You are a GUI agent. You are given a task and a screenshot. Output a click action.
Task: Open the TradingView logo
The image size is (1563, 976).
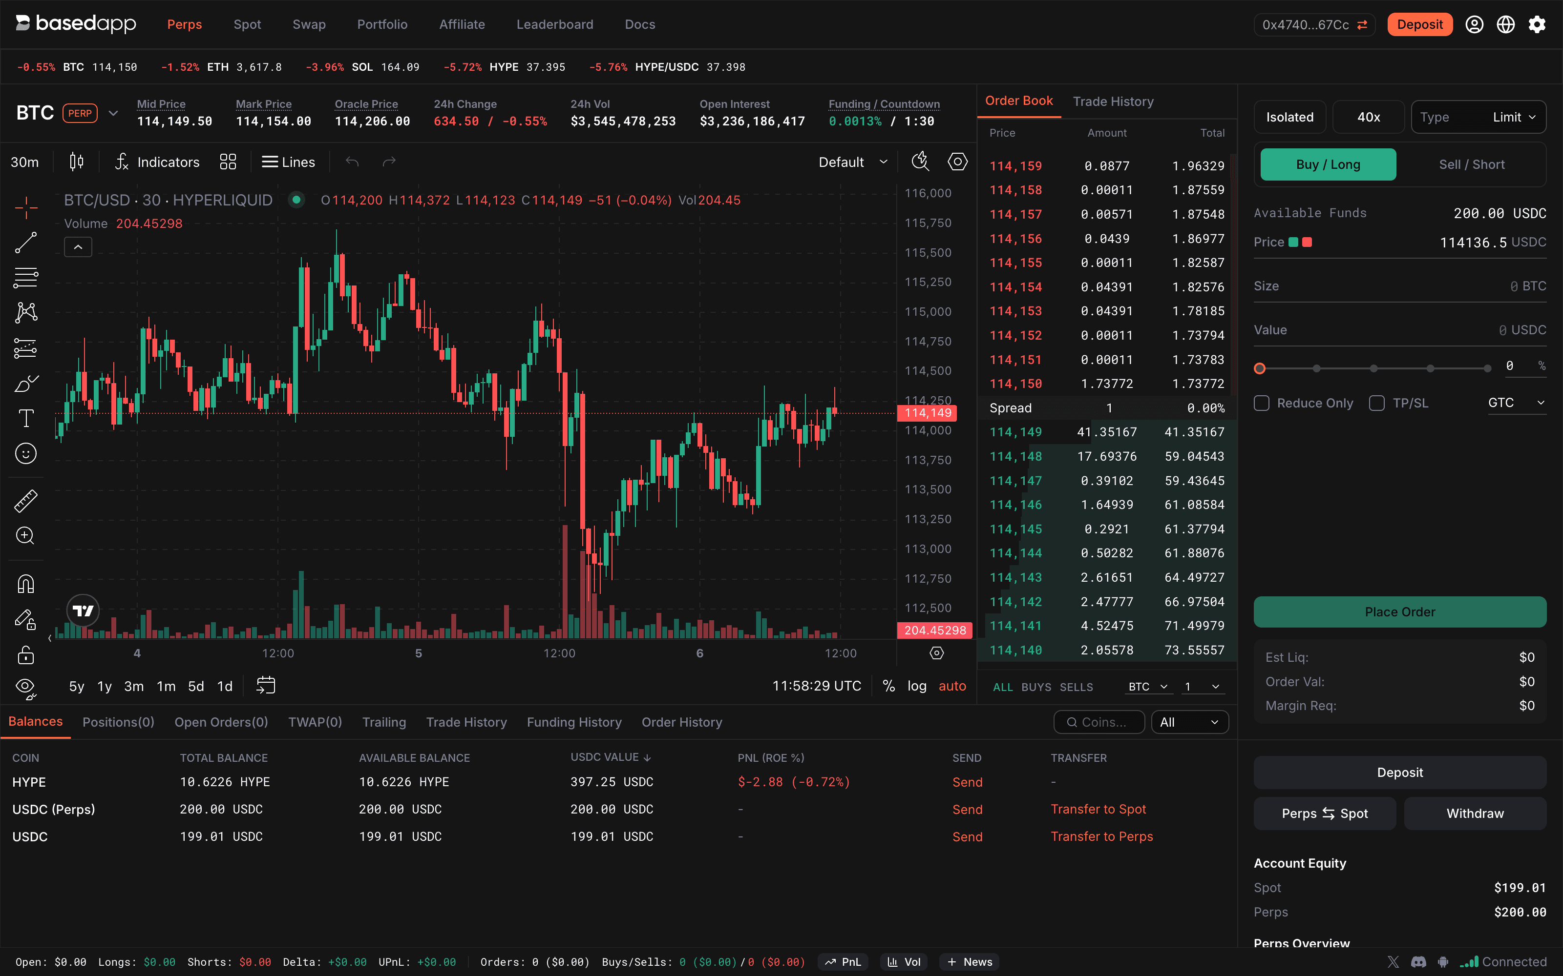[83, 610]
